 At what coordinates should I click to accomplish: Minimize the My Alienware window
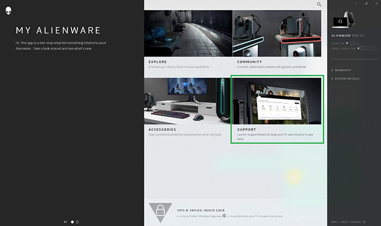[x=356, y=3]
